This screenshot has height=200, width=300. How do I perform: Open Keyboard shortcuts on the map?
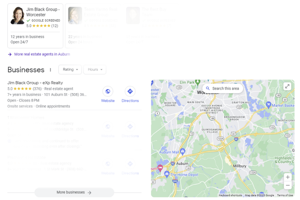pos(230,195)
